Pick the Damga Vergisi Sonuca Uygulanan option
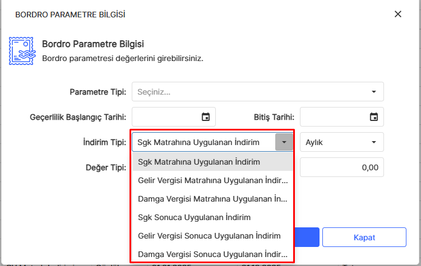The height and width of the screenshot is (266, 421). pyautogui.click(x=212, y=254)
